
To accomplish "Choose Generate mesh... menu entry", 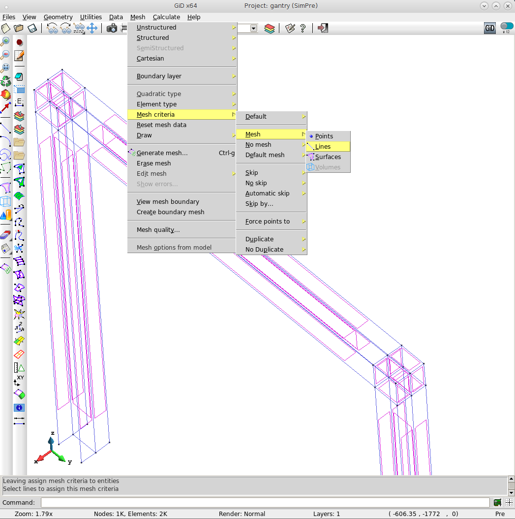I will click(162, 153).
